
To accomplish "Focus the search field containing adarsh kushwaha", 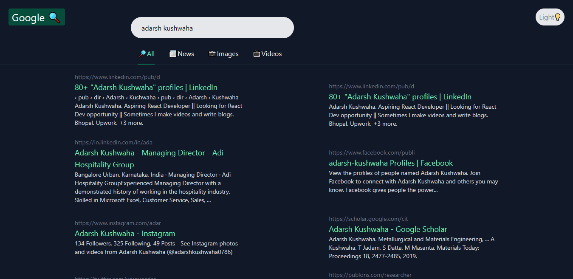I will point(212,28).
